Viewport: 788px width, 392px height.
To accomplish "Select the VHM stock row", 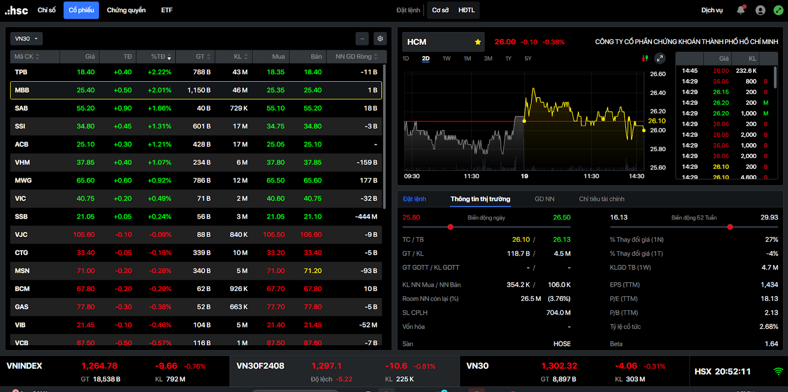I will click(x=196, y=163).
